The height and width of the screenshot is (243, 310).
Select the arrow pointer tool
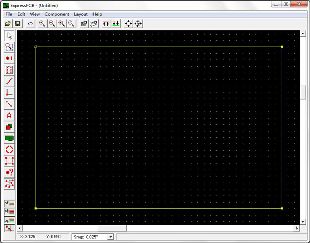pos(9,36)
